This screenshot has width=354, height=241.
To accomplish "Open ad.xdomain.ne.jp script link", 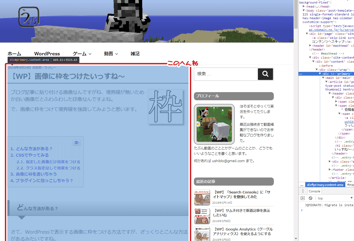I will (x=331, y=30).
